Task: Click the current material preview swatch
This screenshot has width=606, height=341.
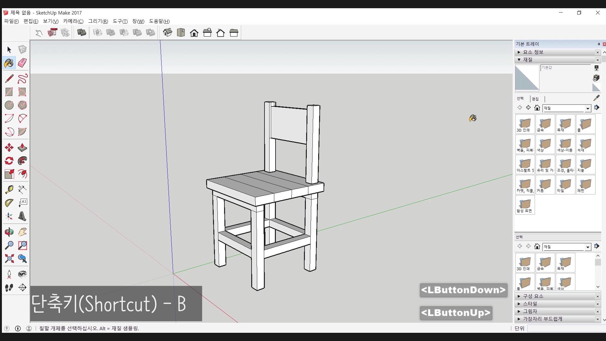Action: [x=527, y=78]
